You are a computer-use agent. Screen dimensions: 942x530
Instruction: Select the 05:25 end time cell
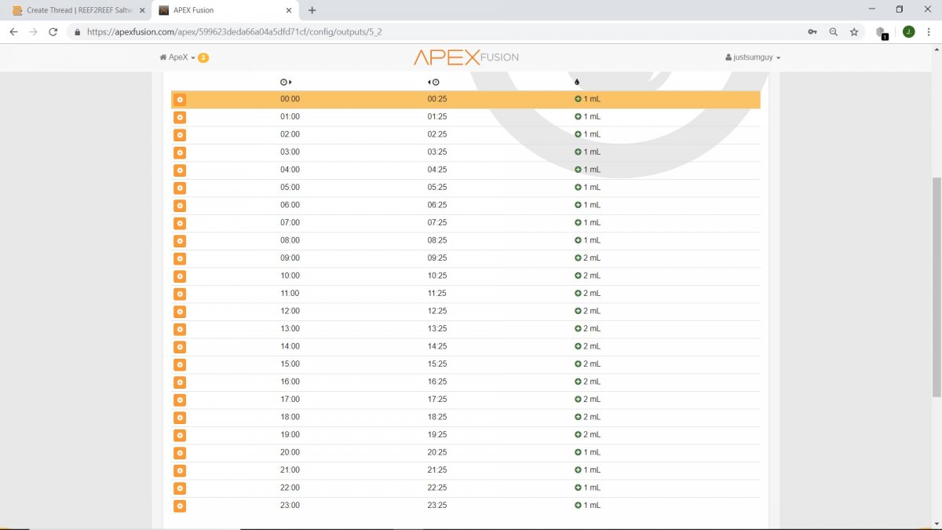[437, 188]
